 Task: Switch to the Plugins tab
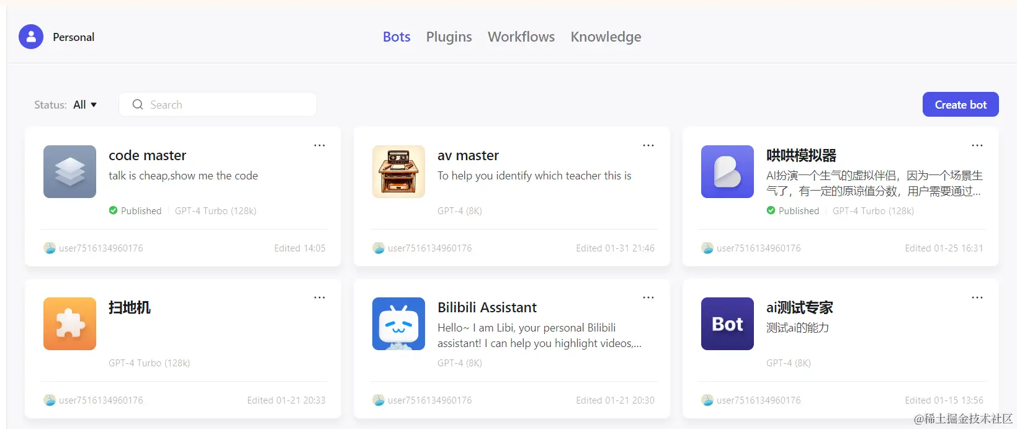click(x=449, y=37)
